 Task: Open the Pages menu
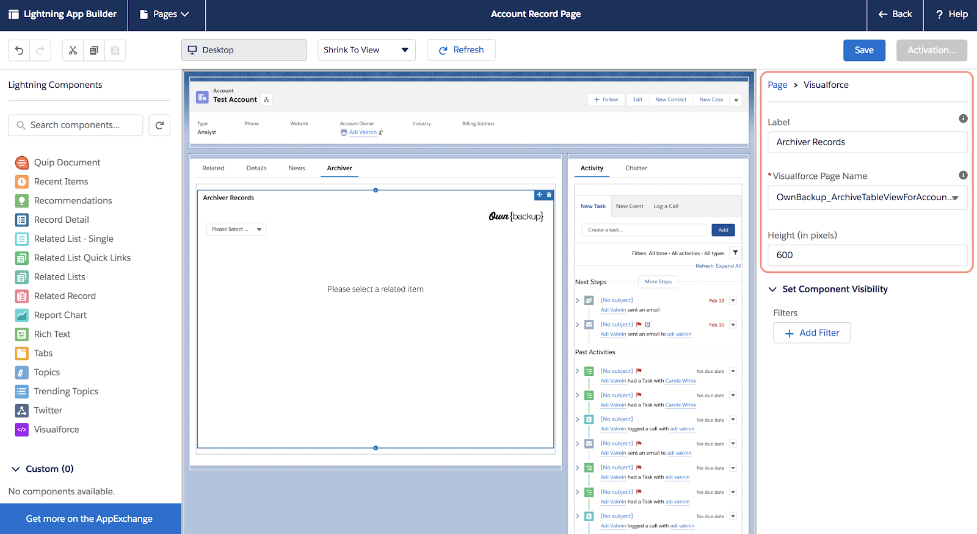165,14
